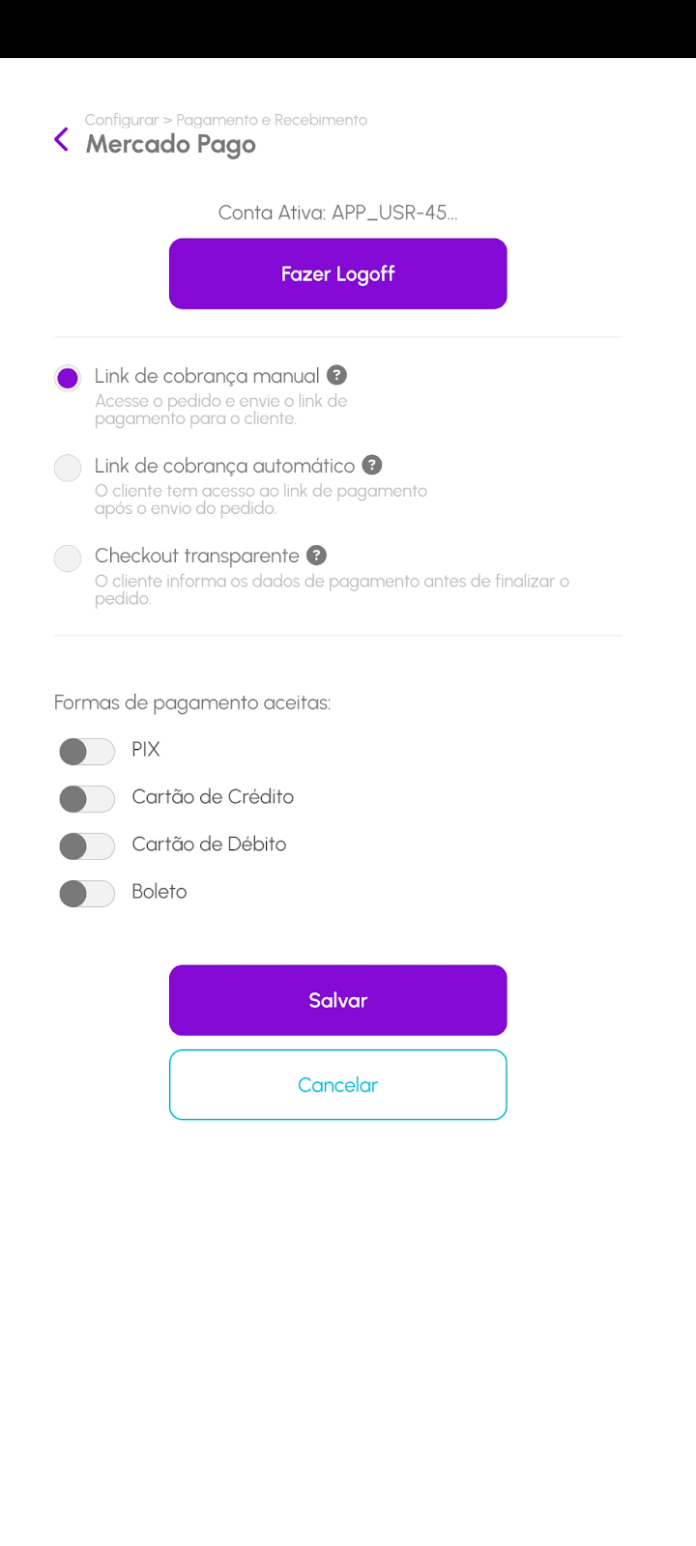Viewport: 696px width, 1546px height.
Task: Open help for Link de cobrança manual
Action: coord(336,375)
